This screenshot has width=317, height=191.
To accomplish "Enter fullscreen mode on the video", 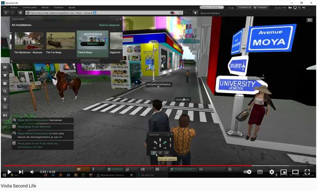I will coord(307,172).
